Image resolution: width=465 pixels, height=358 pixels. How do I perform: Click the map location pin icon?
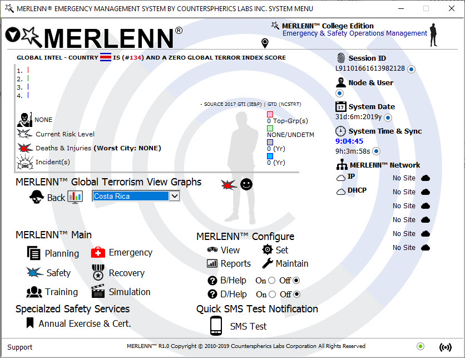tap(265, 43)
